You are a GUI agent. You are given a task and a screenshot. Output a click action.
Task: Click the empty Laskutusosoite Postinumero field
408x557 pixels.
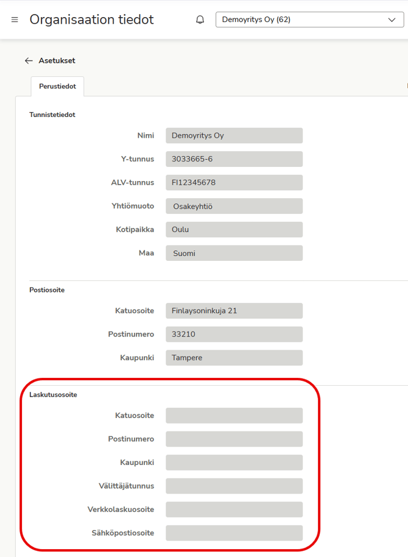click(234, 439)
